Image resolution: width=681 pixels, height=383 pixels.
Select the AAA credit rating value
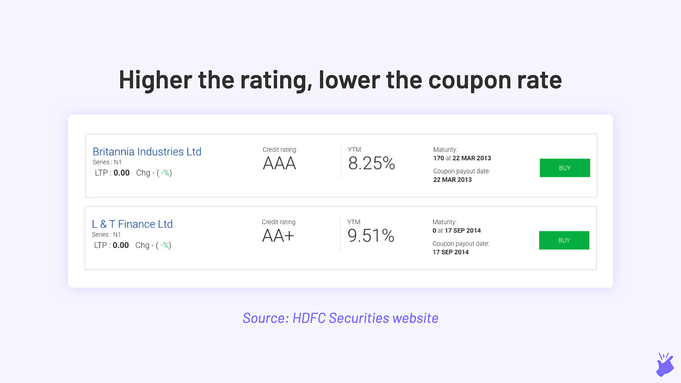click(279, 163)
